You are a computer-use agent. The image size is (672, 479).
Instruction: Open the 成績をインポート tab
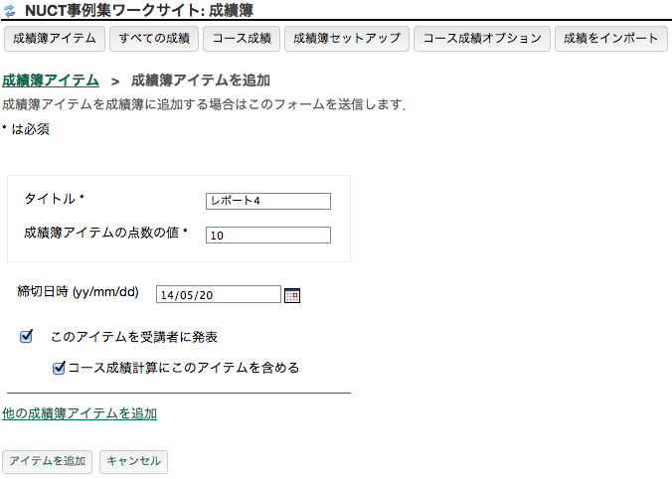[x=610, y=39]
